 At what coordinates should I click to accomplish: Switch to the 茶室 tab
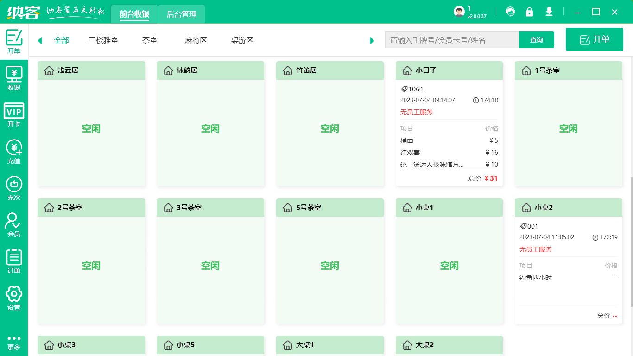(149, 40)
